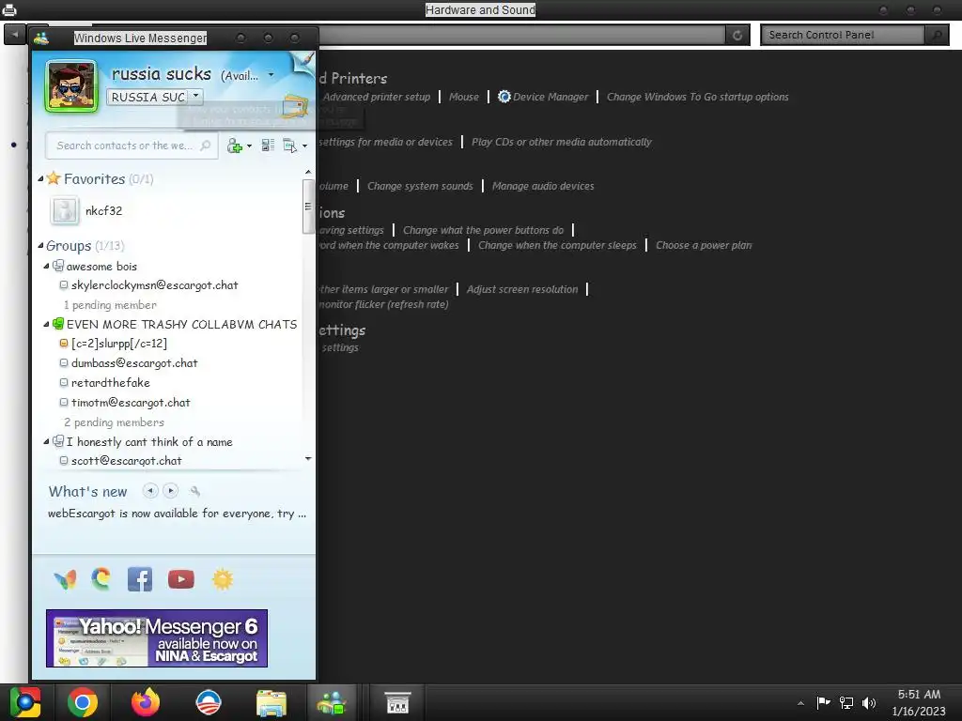Click the Control Panel back arrow button

pos(15,35)
